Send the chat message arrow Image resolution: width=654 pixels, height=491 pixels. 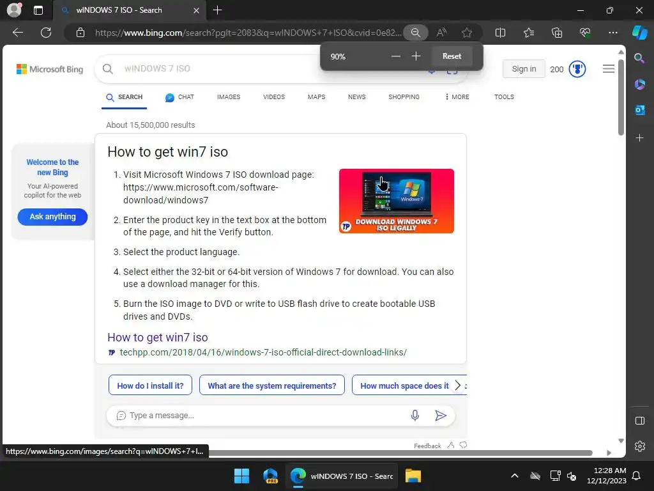[441, 416]
